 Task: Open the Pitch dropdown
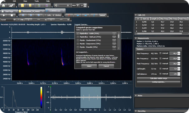click(78, 5)
